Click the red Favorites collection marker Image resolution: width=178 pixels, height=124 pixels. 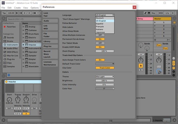click(x=4, y=27)
